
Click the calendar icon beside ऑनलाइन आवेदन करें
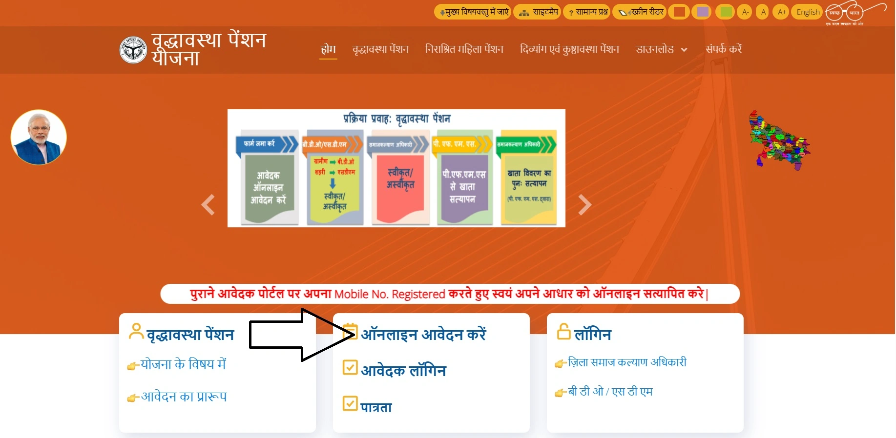point(350,331)
